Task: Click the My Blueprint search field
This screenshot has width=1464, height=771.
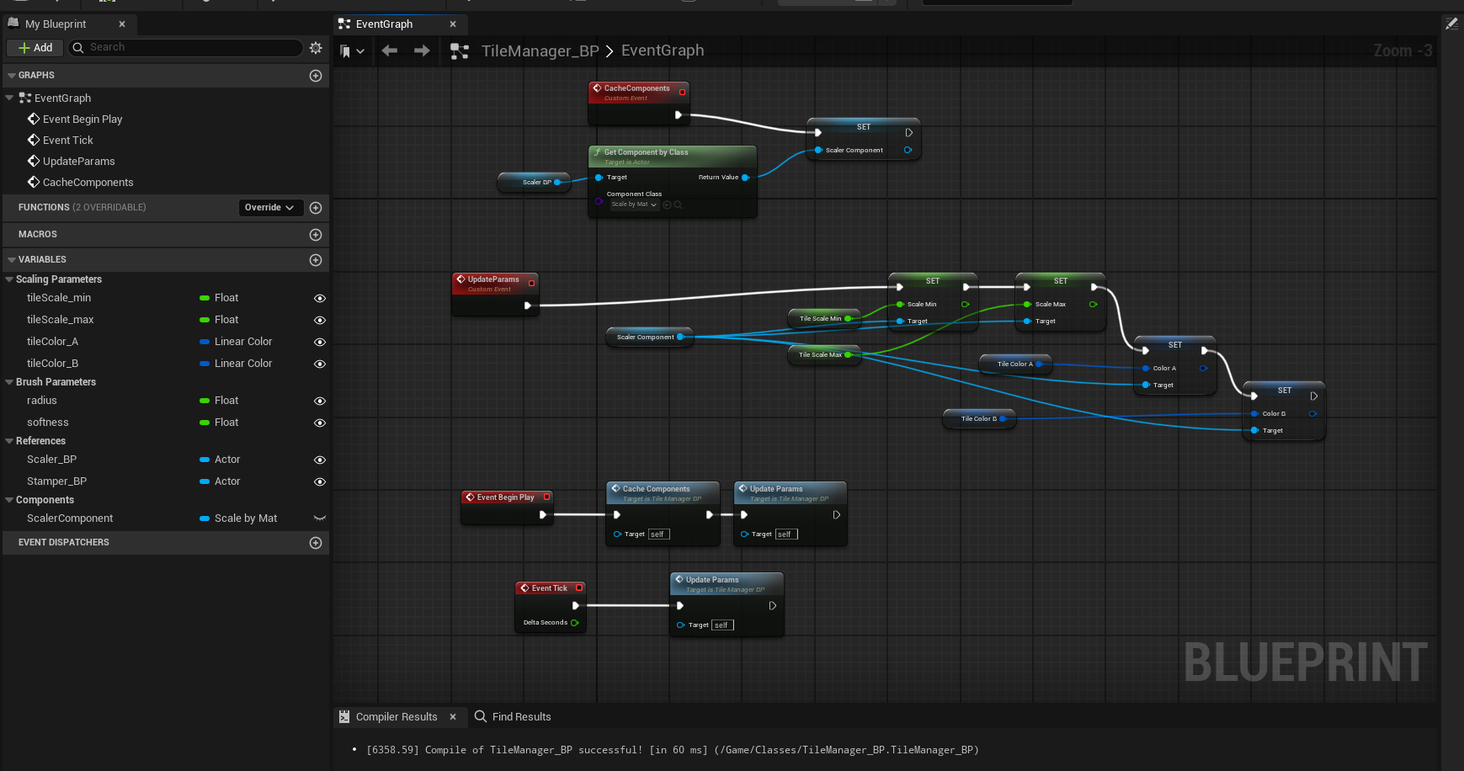Action: click(185, 48)
